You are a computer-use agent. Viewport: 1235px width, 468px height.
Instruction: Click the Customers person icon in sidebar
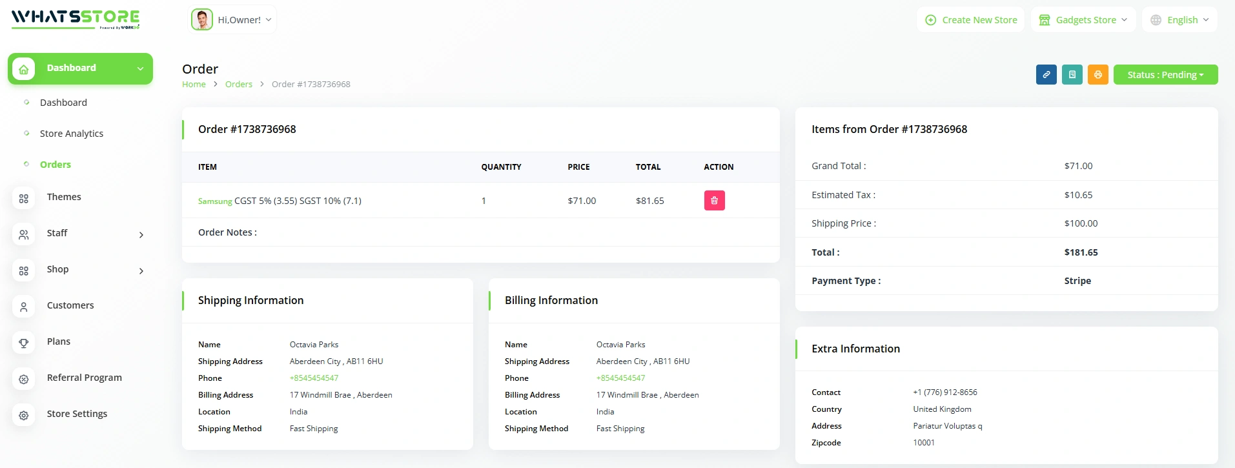click(x=24, y=307)
